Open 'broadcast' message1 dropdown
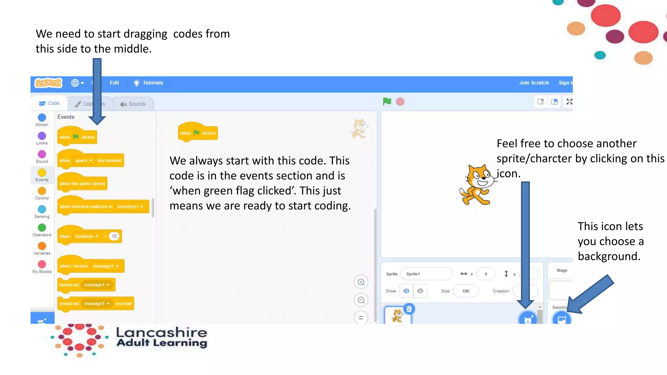667x375 pixels. [97, 285]
